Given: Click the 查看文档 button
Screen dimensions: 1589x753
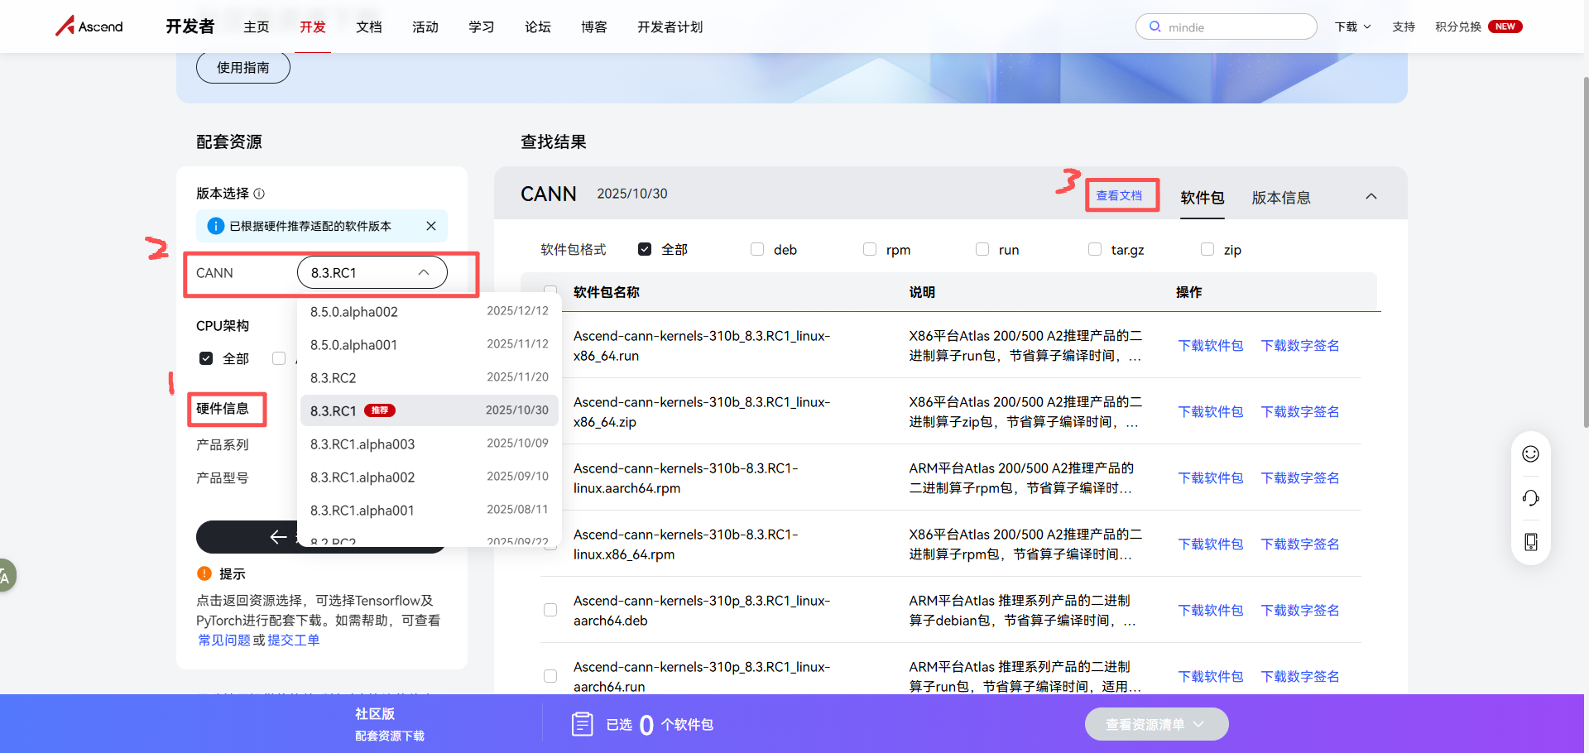Looking at the screenshot, I should click(x=1121, y=194).
